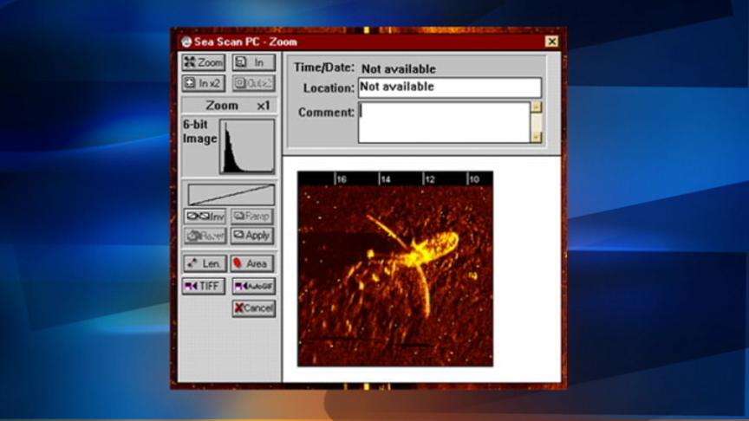Click the 'Zoom x1' level label
This screenshot has height=421, width=749.
pos(238,106)
